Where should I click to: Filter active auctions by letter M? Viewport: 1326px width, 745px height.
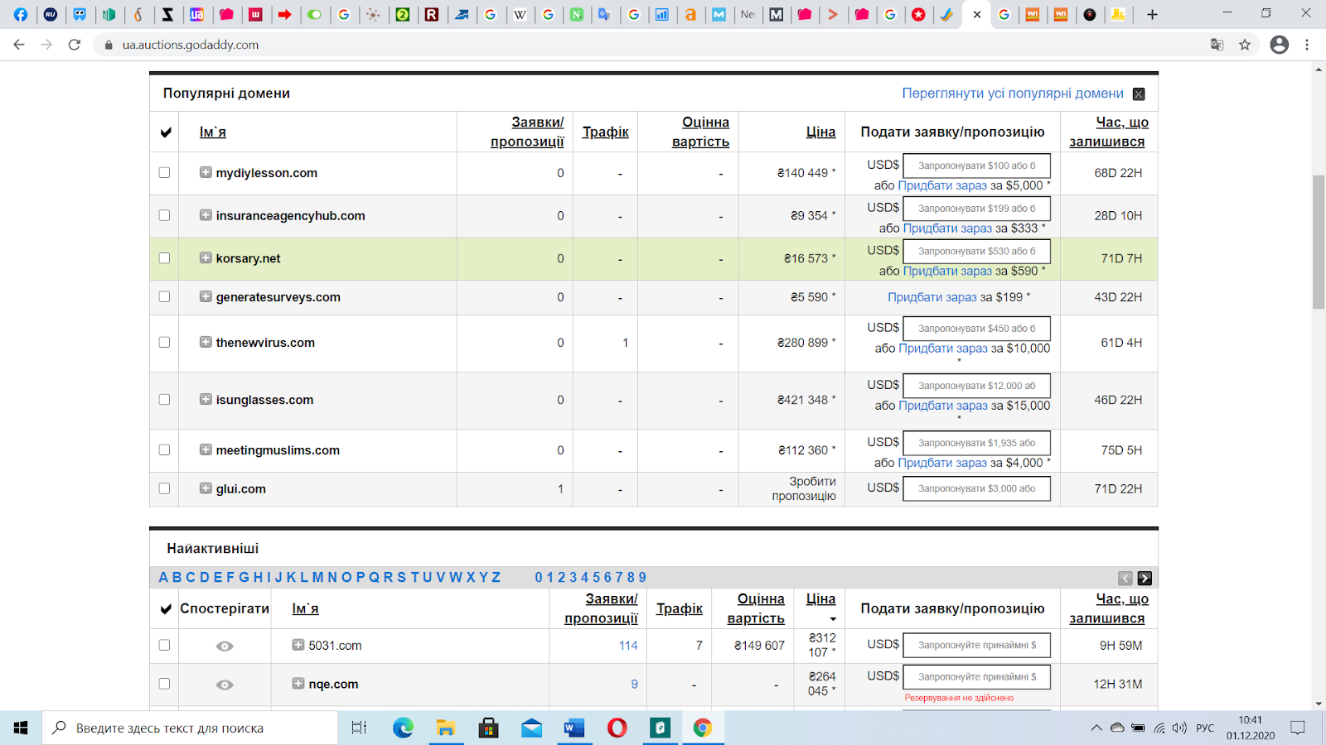pyautogui.click(x=317, y=578)
